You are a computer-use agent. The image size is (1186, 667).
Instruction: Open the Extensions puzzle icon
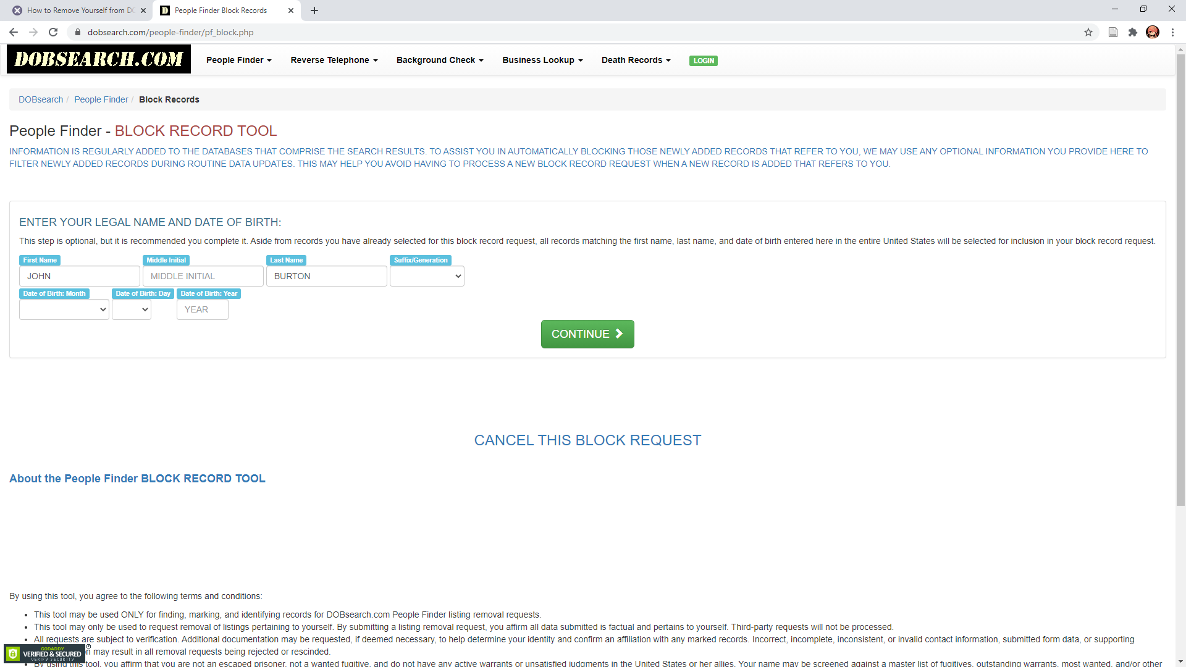[x=1133, y=32]
